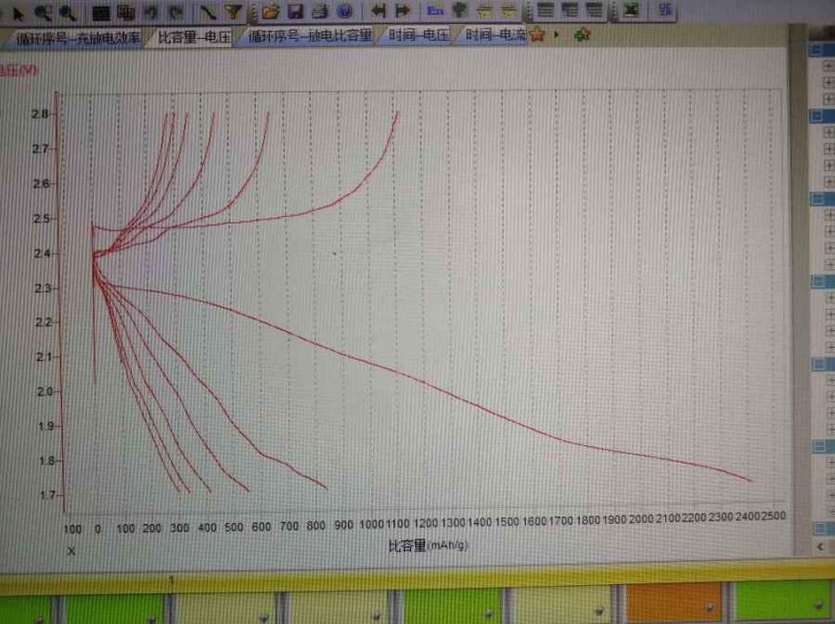Collapse the topmost blue group in right tree

pyautogui.click(x=815, y=50)
